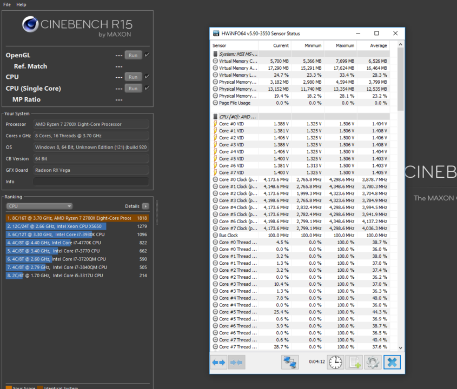Select the Intel Xeon CPU X5650 ranking row
457x389 pixels.
tap(77, 226)
